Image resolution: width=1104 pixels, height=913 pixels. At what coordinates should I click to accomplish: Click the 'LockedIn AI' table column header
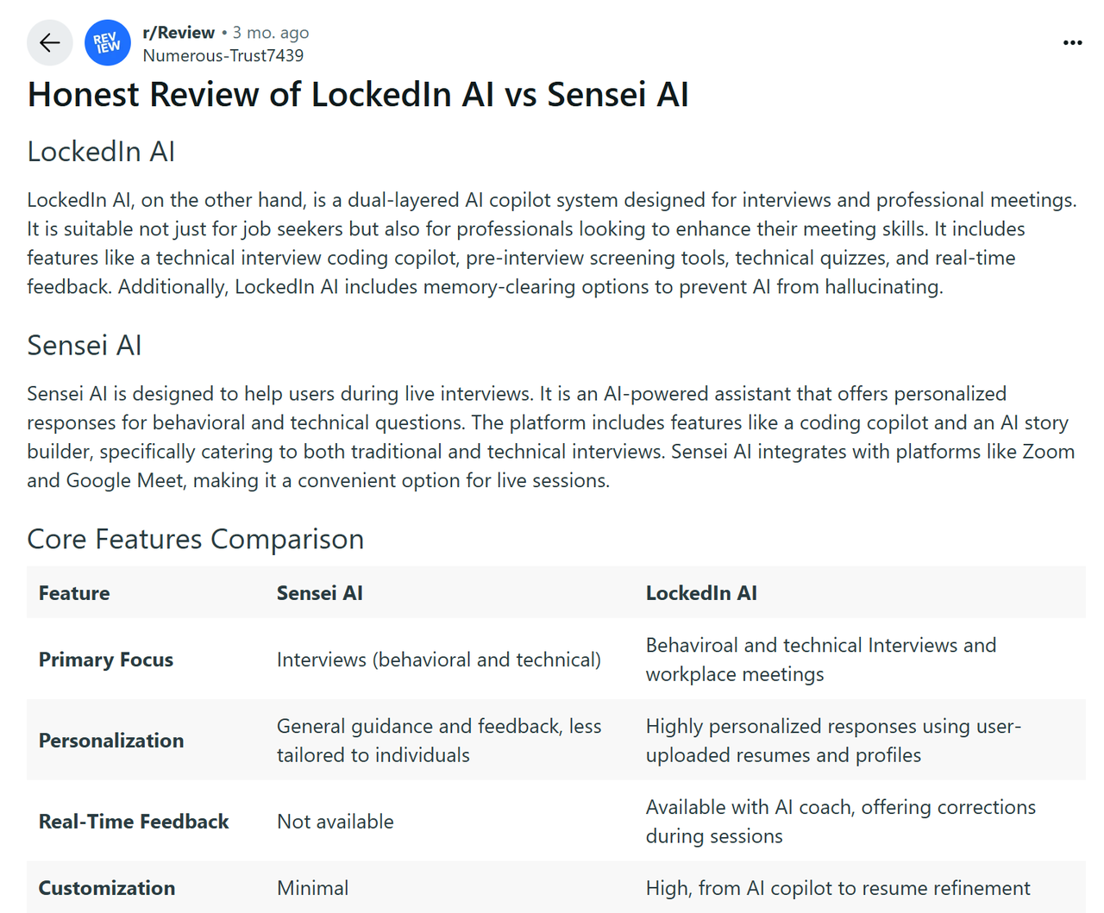701,593
